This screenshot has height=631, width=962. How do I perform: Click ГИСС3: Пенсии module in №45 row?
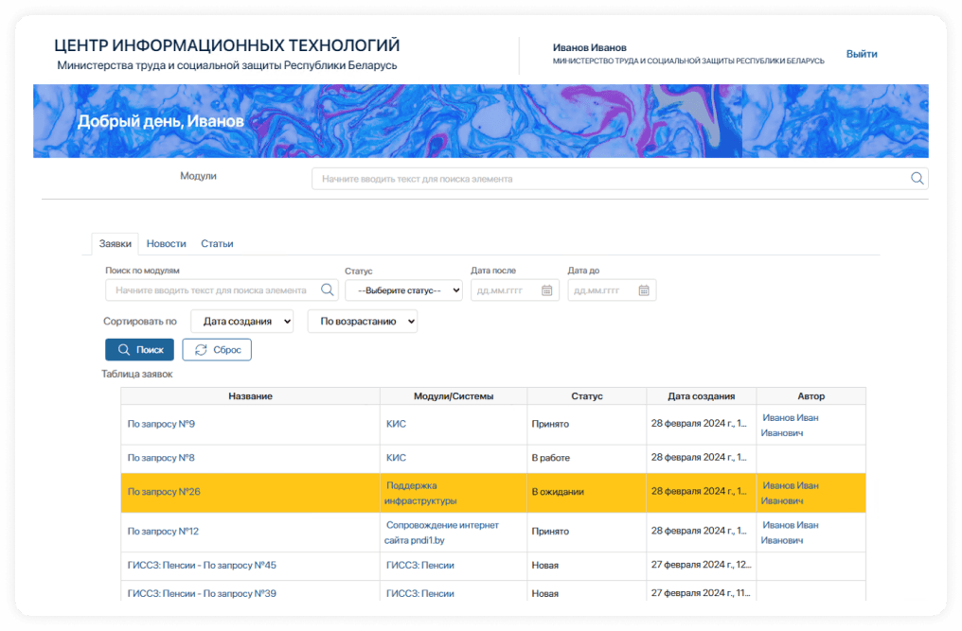click(420, 566)
